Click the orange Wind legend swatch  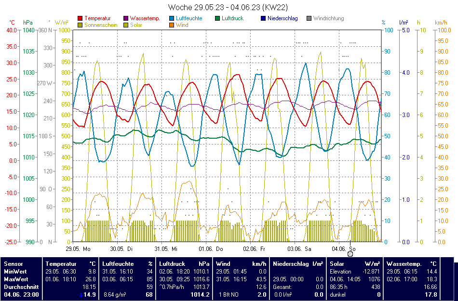click(x=172, y=25)
